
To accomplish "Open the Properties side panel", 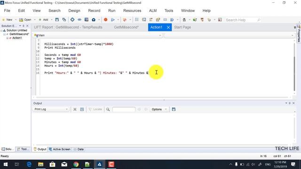I will point(299,33).
